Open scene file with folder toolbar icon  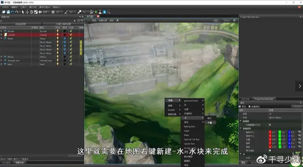point(4,12)
